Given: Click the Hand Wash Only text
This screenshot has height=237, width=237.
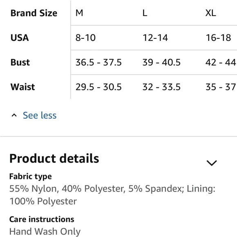Looking at the screenshot, I should pyautogui.click(x=45, y=232).
